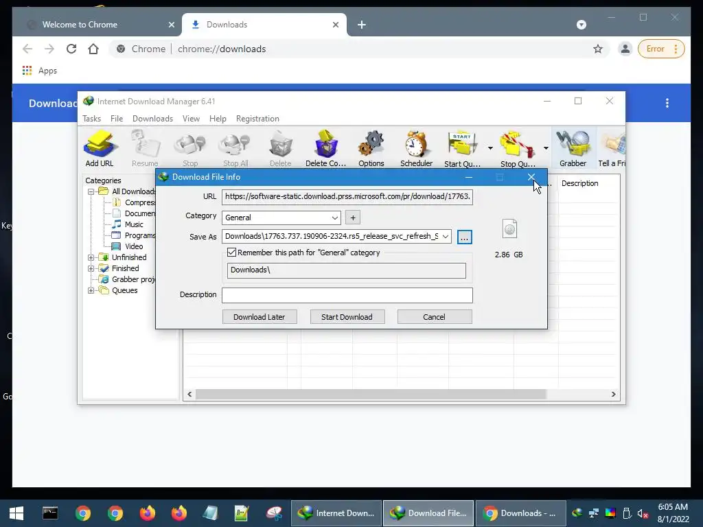Open IDM Options gear icon
This screenshot has width=703, height=527.
(x=371, y=148)
